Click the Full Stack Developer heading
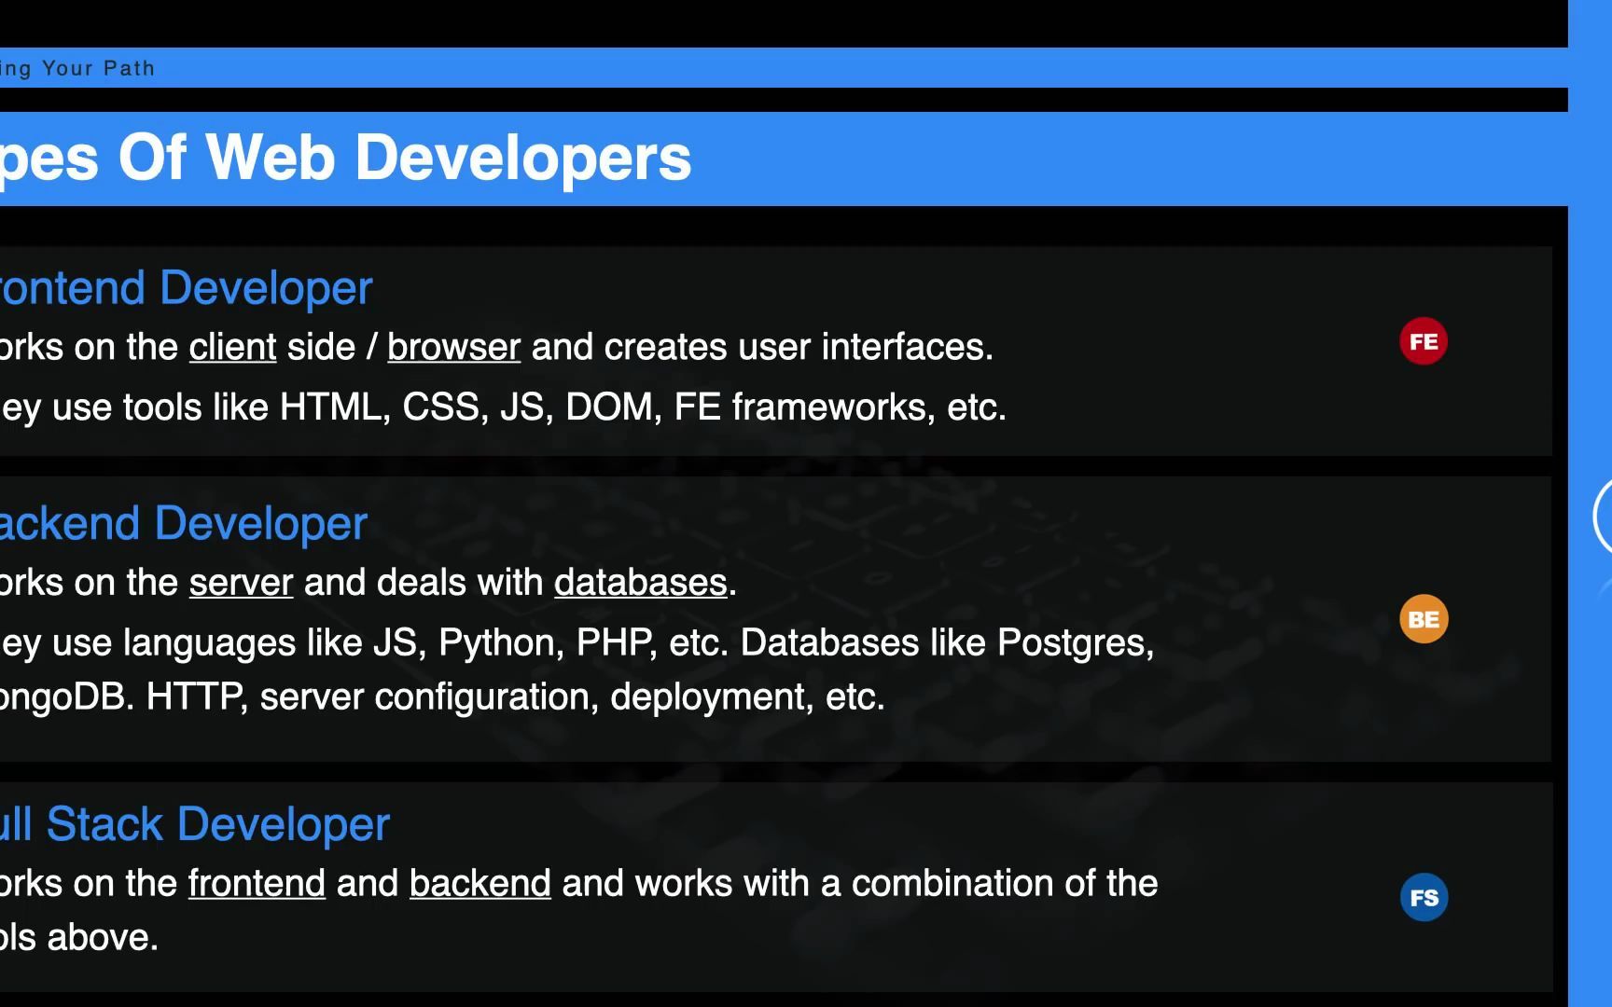Screen dimensions: 1612x1007 click(194, 824)
